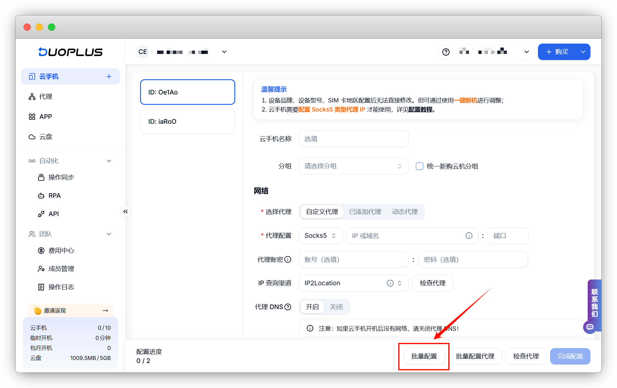617x388 pixels.
Task: Open 云盘 in the sidebar
Action: pyautogui.click(x=46, y=137)
